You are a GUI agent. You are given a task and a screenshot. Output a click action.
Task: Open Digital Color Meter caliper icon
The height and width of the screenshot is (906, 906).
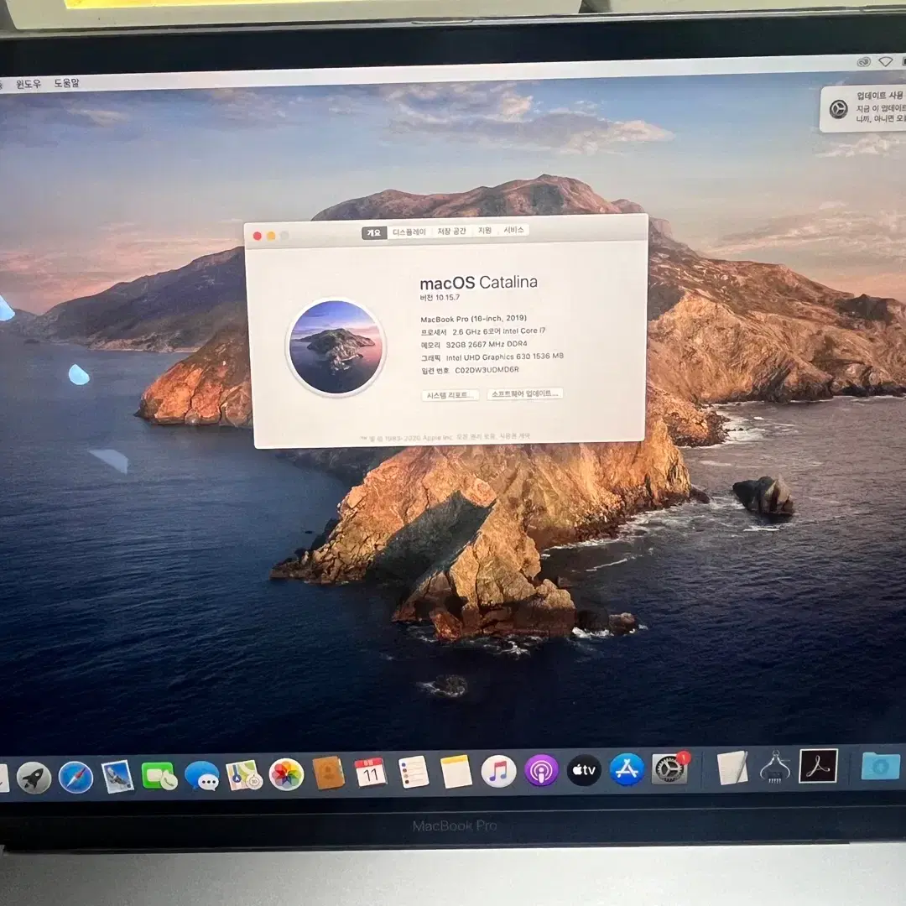point(775,767)
